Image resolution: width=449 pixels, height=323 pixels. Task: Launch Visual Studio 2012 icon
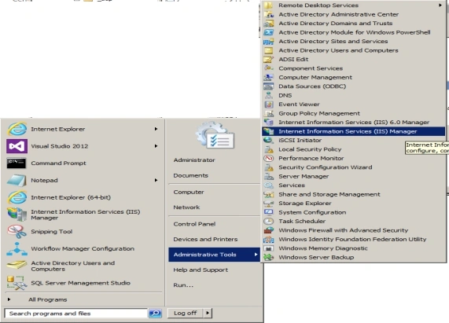click(x=17, y=146)
